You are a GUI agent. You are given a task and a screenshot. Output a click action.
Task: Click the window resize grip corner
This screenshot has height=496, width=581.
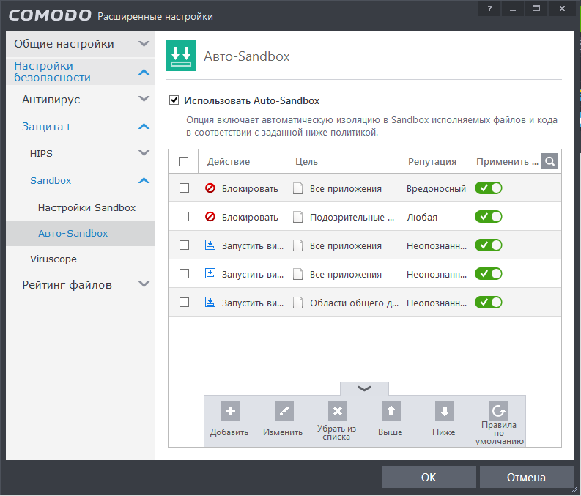coord(574,490)
